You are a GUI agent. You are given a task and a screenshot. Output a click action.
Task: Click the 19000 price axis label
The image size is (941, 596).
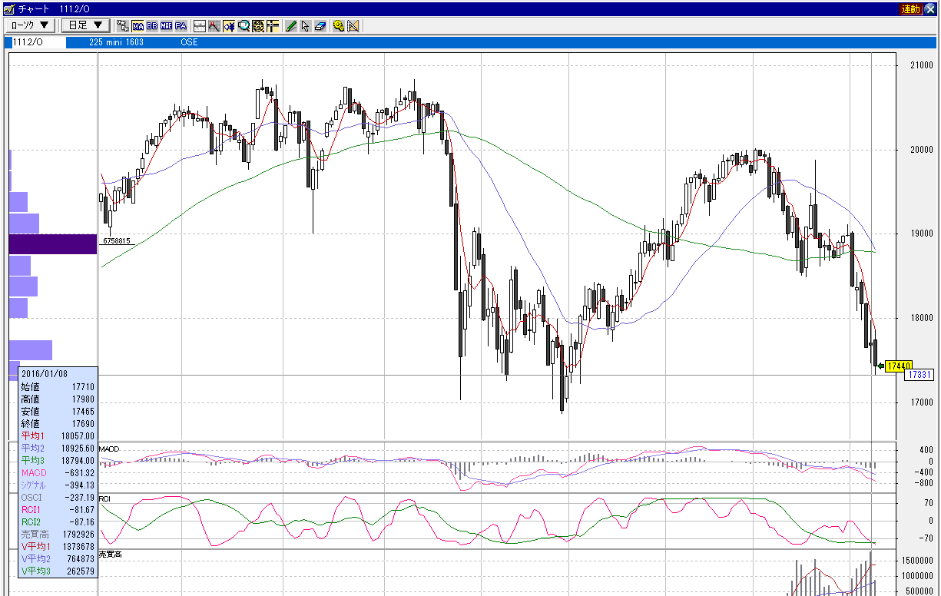click(921, 233)
